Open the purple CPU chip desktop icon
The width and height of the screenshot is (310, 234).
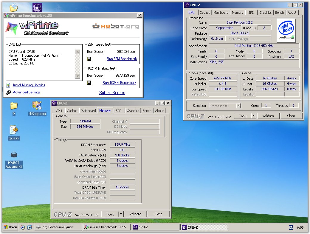37,7
